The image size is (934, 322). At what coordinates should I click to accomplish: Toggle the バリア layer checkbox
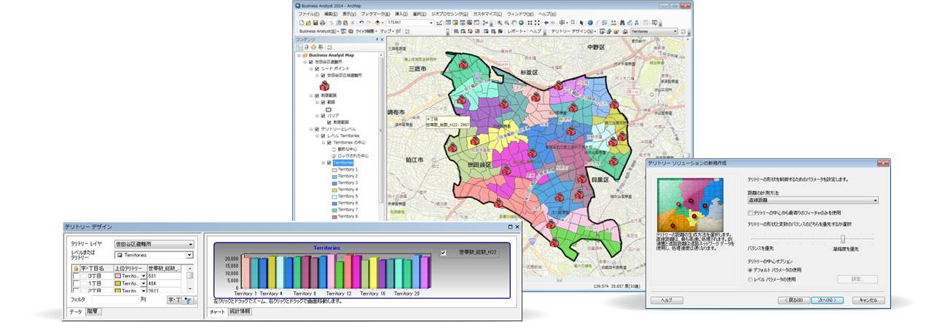click(322, 114)
